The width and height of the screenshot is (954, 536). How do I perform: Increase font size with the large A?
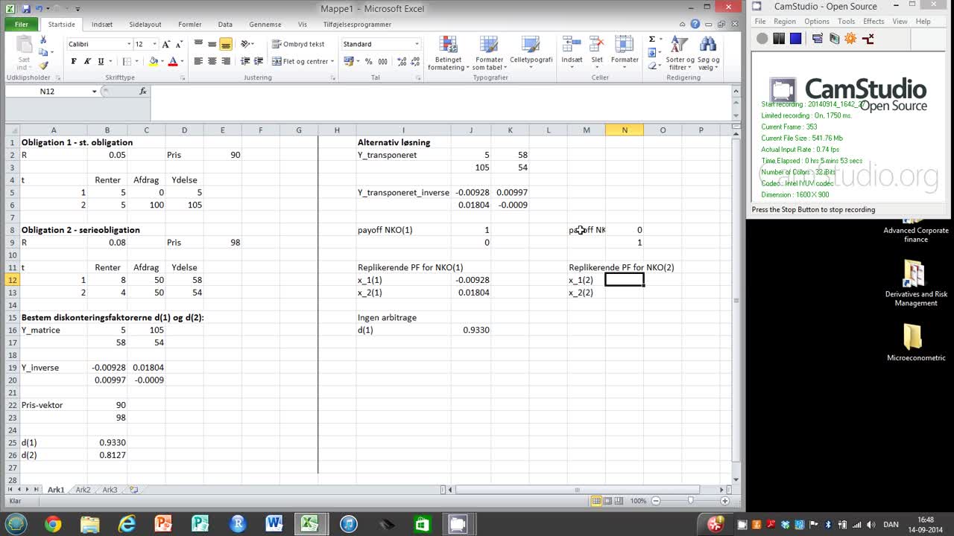pyautogui.click(x=166, y=44)
